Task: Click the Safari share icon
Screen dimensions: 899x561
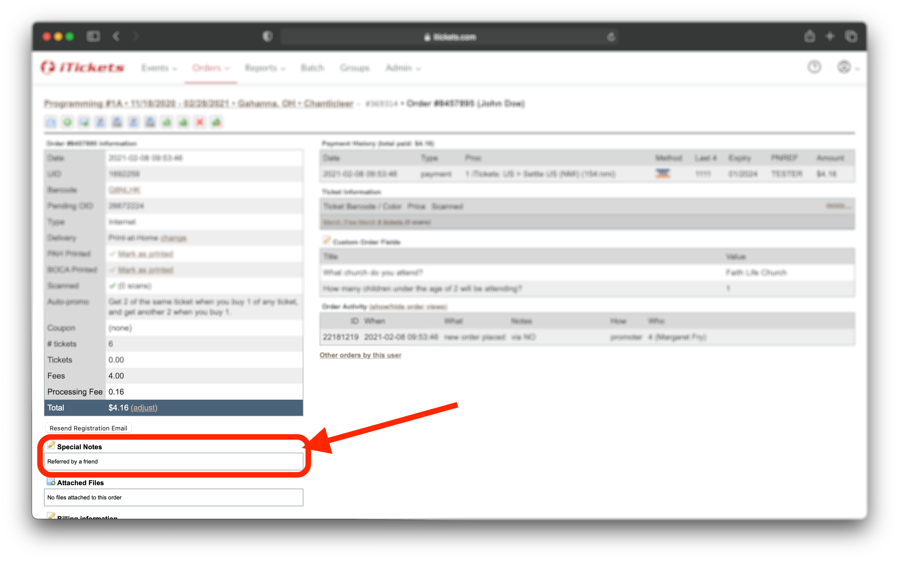Action: pos(810,36)
